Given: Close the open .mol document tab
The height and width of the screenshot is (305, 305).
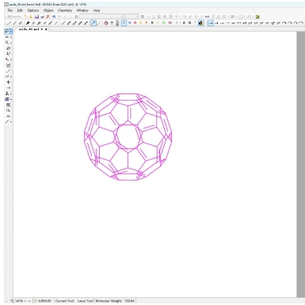Looking at the screenshot, I should tap(46, 29).
